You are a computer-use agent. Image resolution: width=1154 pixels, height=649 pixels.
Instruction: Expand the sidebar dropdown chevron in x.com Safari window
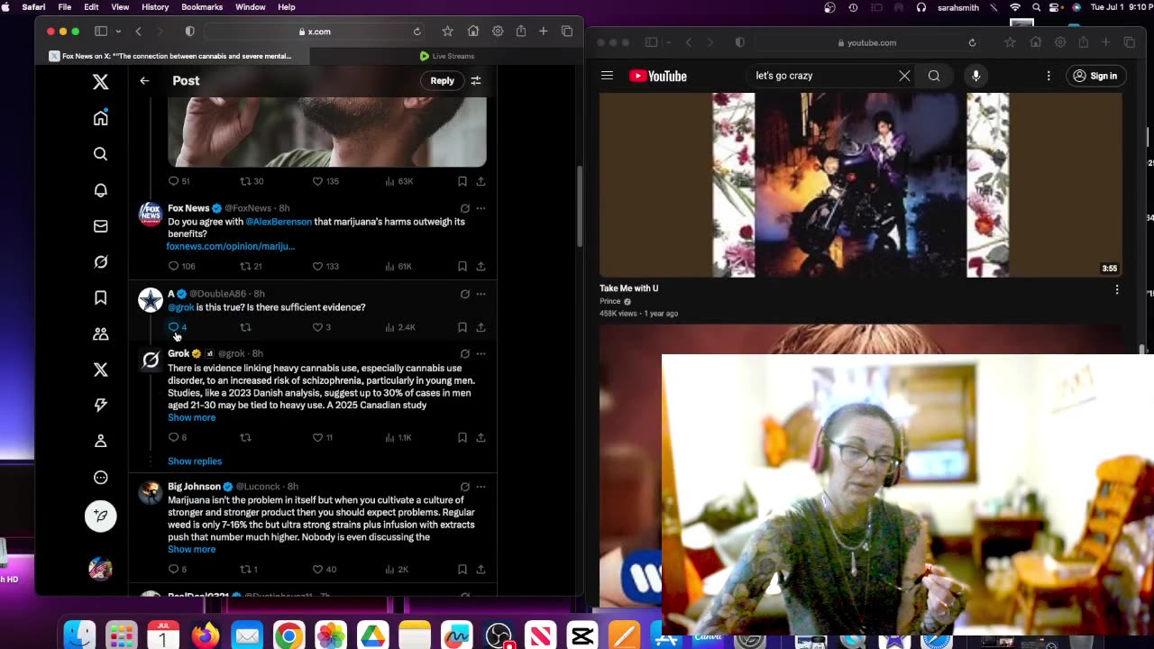point(118,32)
